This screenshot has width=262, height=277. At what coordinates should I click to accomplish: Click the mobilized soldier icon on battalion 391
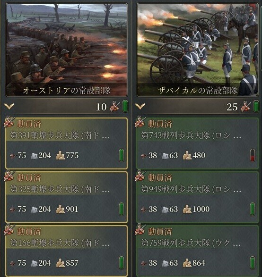9,122
